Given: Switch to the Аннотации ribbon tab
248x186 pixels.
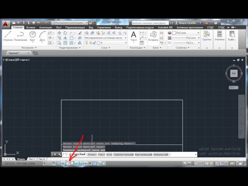Looking at the screenshot, I should tap(46, 28).
